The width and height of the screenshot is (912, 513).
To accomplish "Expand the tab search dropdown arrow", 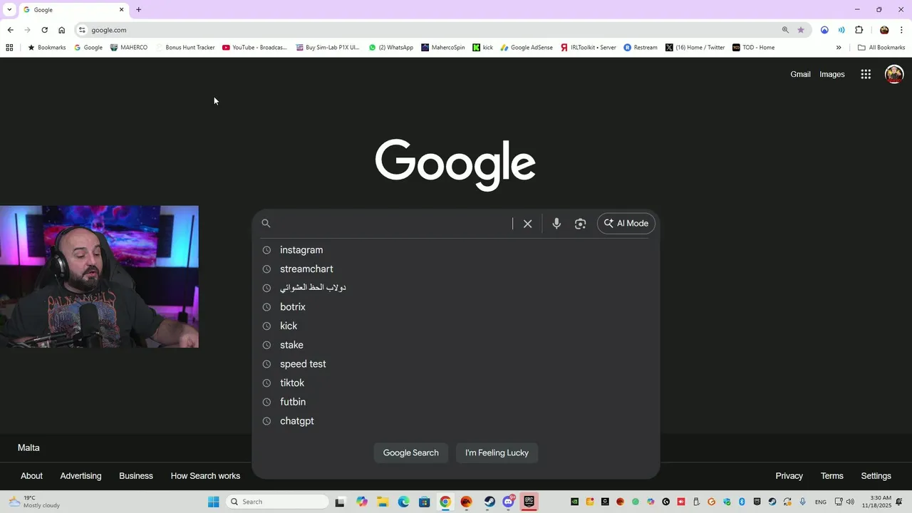I will click(9, 10).
